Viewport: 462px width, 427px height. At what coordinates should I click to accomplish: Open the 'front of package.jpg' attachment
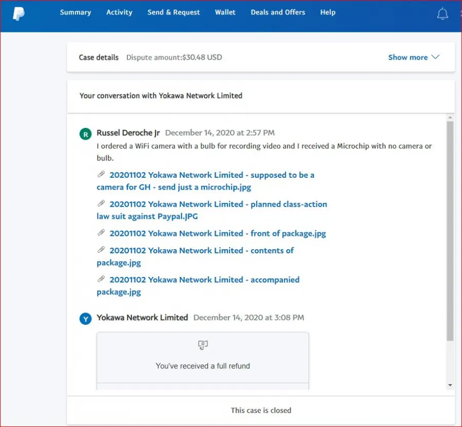tap(218, 234)
